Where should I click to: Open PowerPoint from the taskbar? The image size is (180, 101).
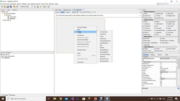[95, 98]
